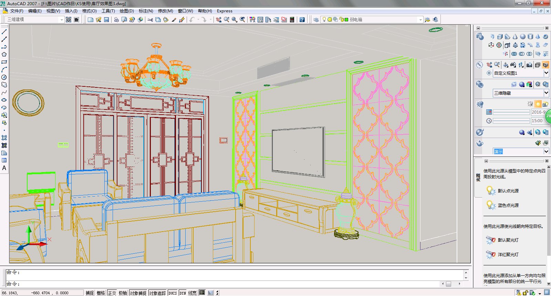Toggle DYN dynamic input
The width and height of the screenshot is (551, 296).
[183, 293]
